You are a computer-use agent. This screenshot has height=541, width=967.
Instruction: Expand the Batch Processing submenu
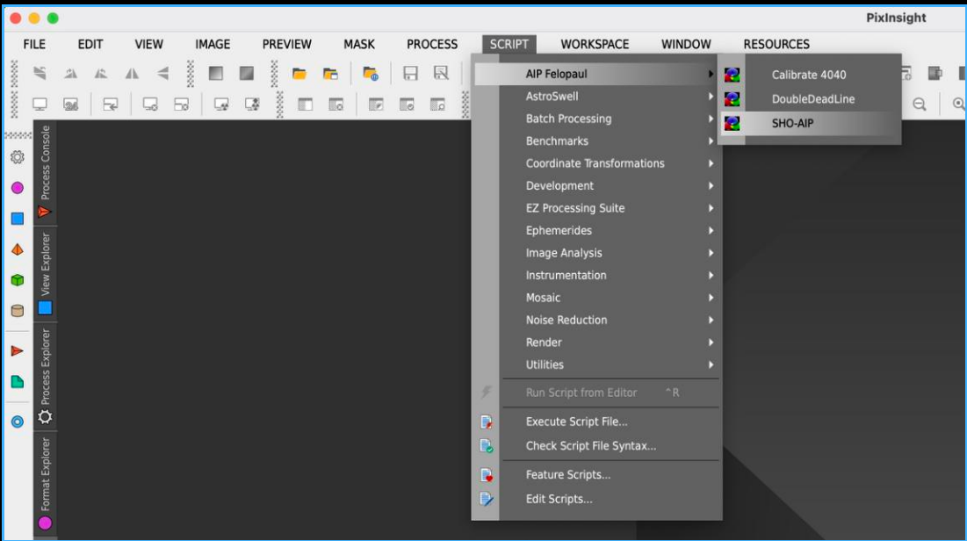(x=568, y=119)
